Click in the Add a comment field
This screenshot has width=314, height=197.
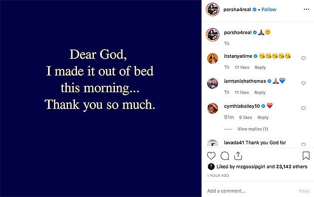(250, 191)
